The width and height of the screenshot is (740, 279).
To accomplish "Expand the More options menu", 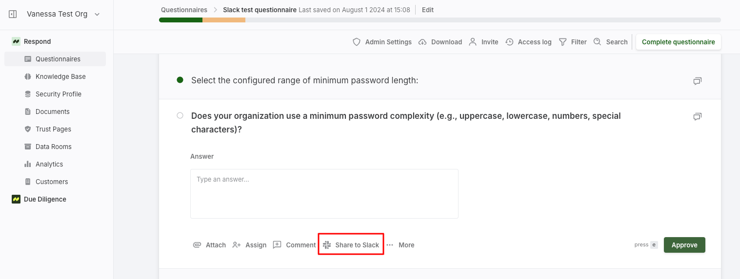I will (x=400, y=245).
